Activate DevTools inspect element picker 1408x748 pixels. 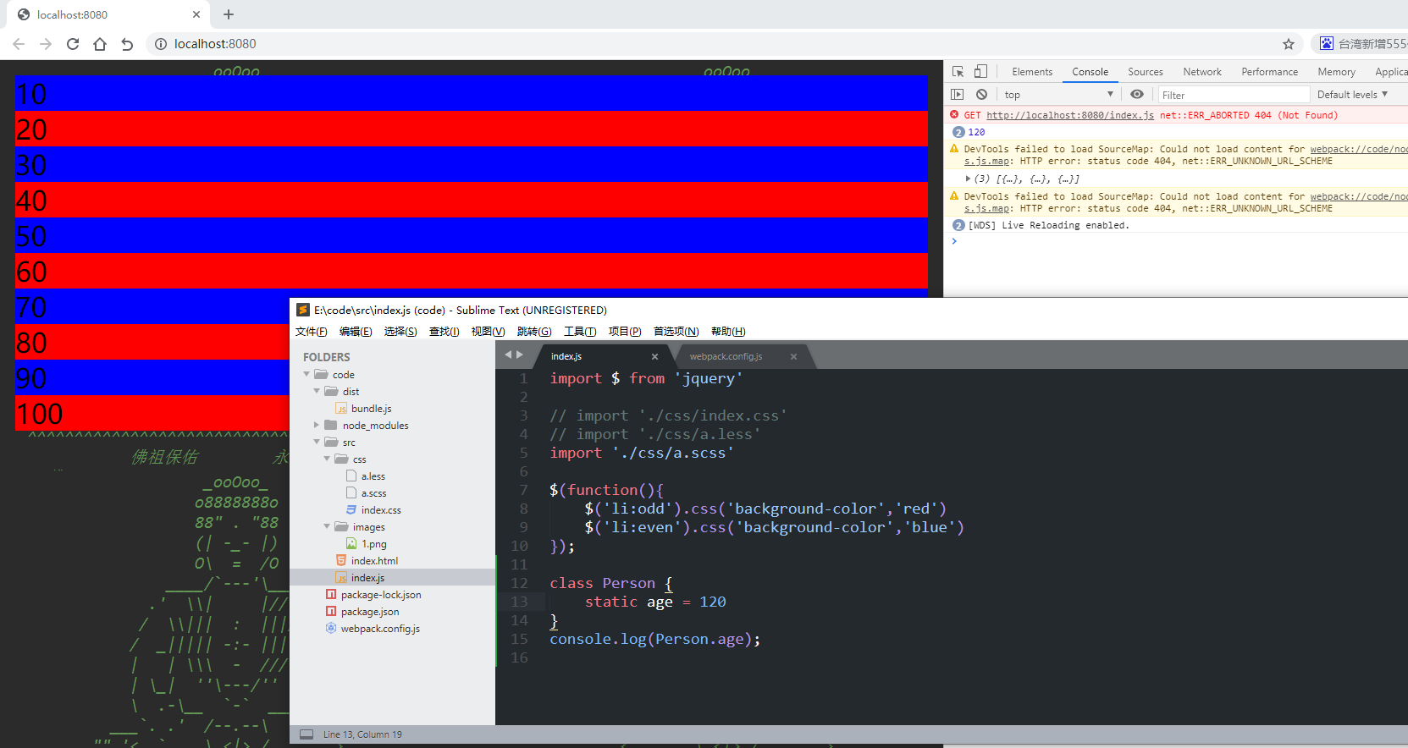click(x=958, y=72)
